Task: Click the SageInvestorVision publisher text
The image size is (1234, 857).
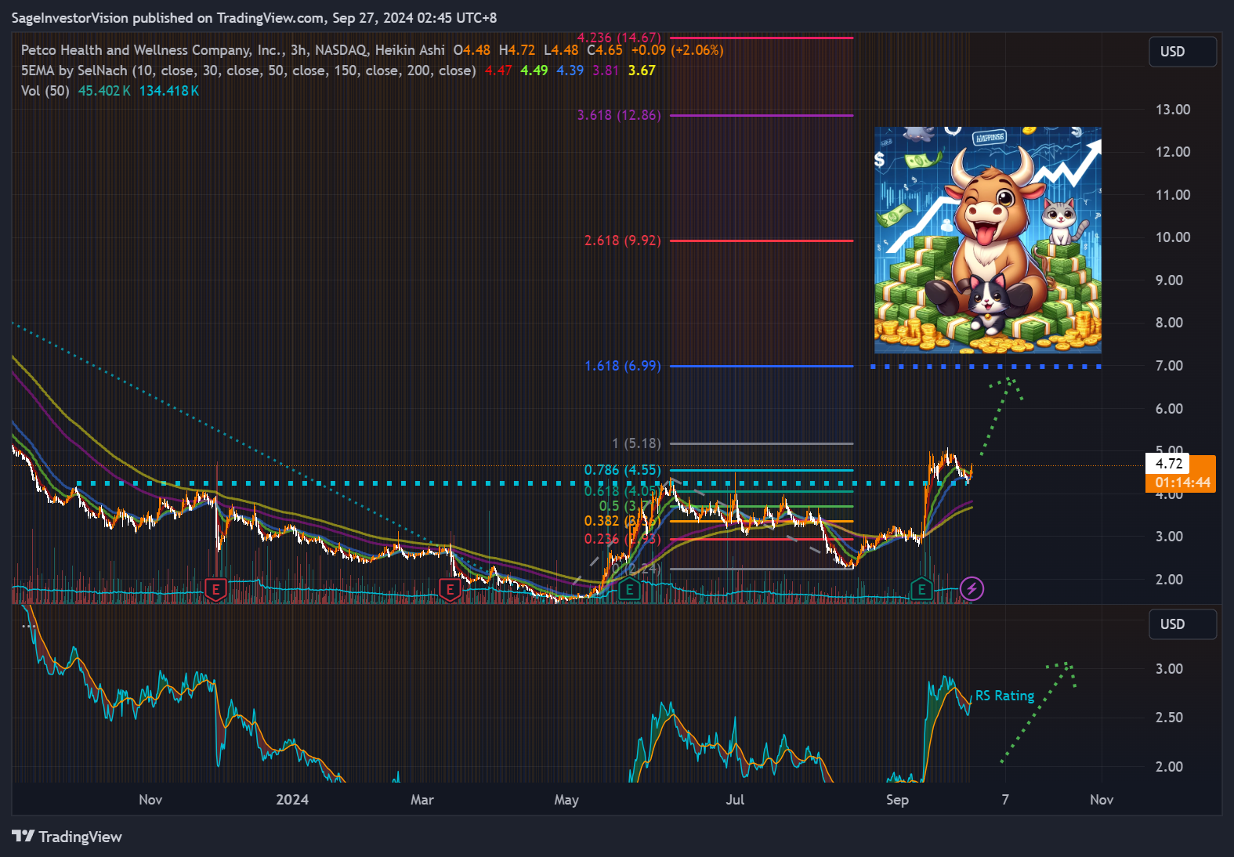Action: coord(69,17)
